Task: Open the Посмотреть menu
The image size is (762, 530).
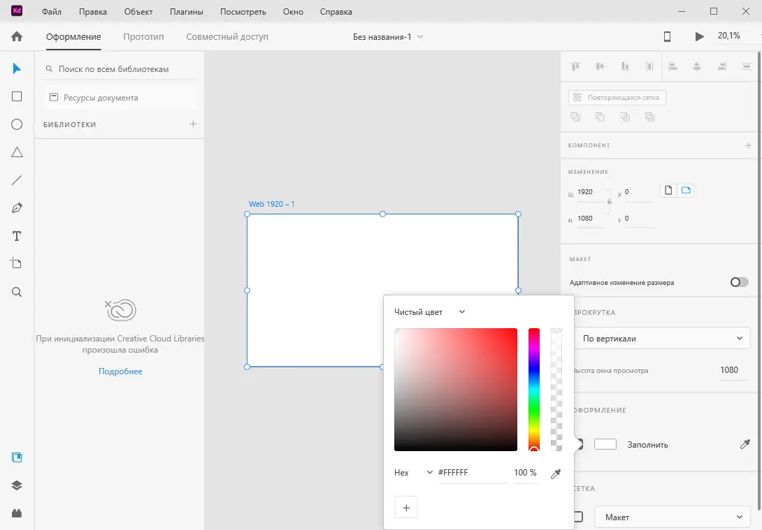Action: [x=243, y=12]
